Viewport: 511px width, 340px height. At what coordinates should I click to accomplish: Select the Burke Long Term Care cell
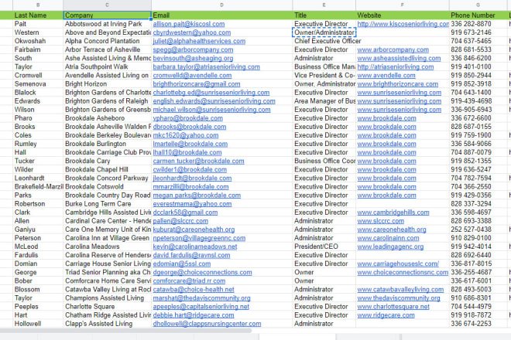point(107,204)
